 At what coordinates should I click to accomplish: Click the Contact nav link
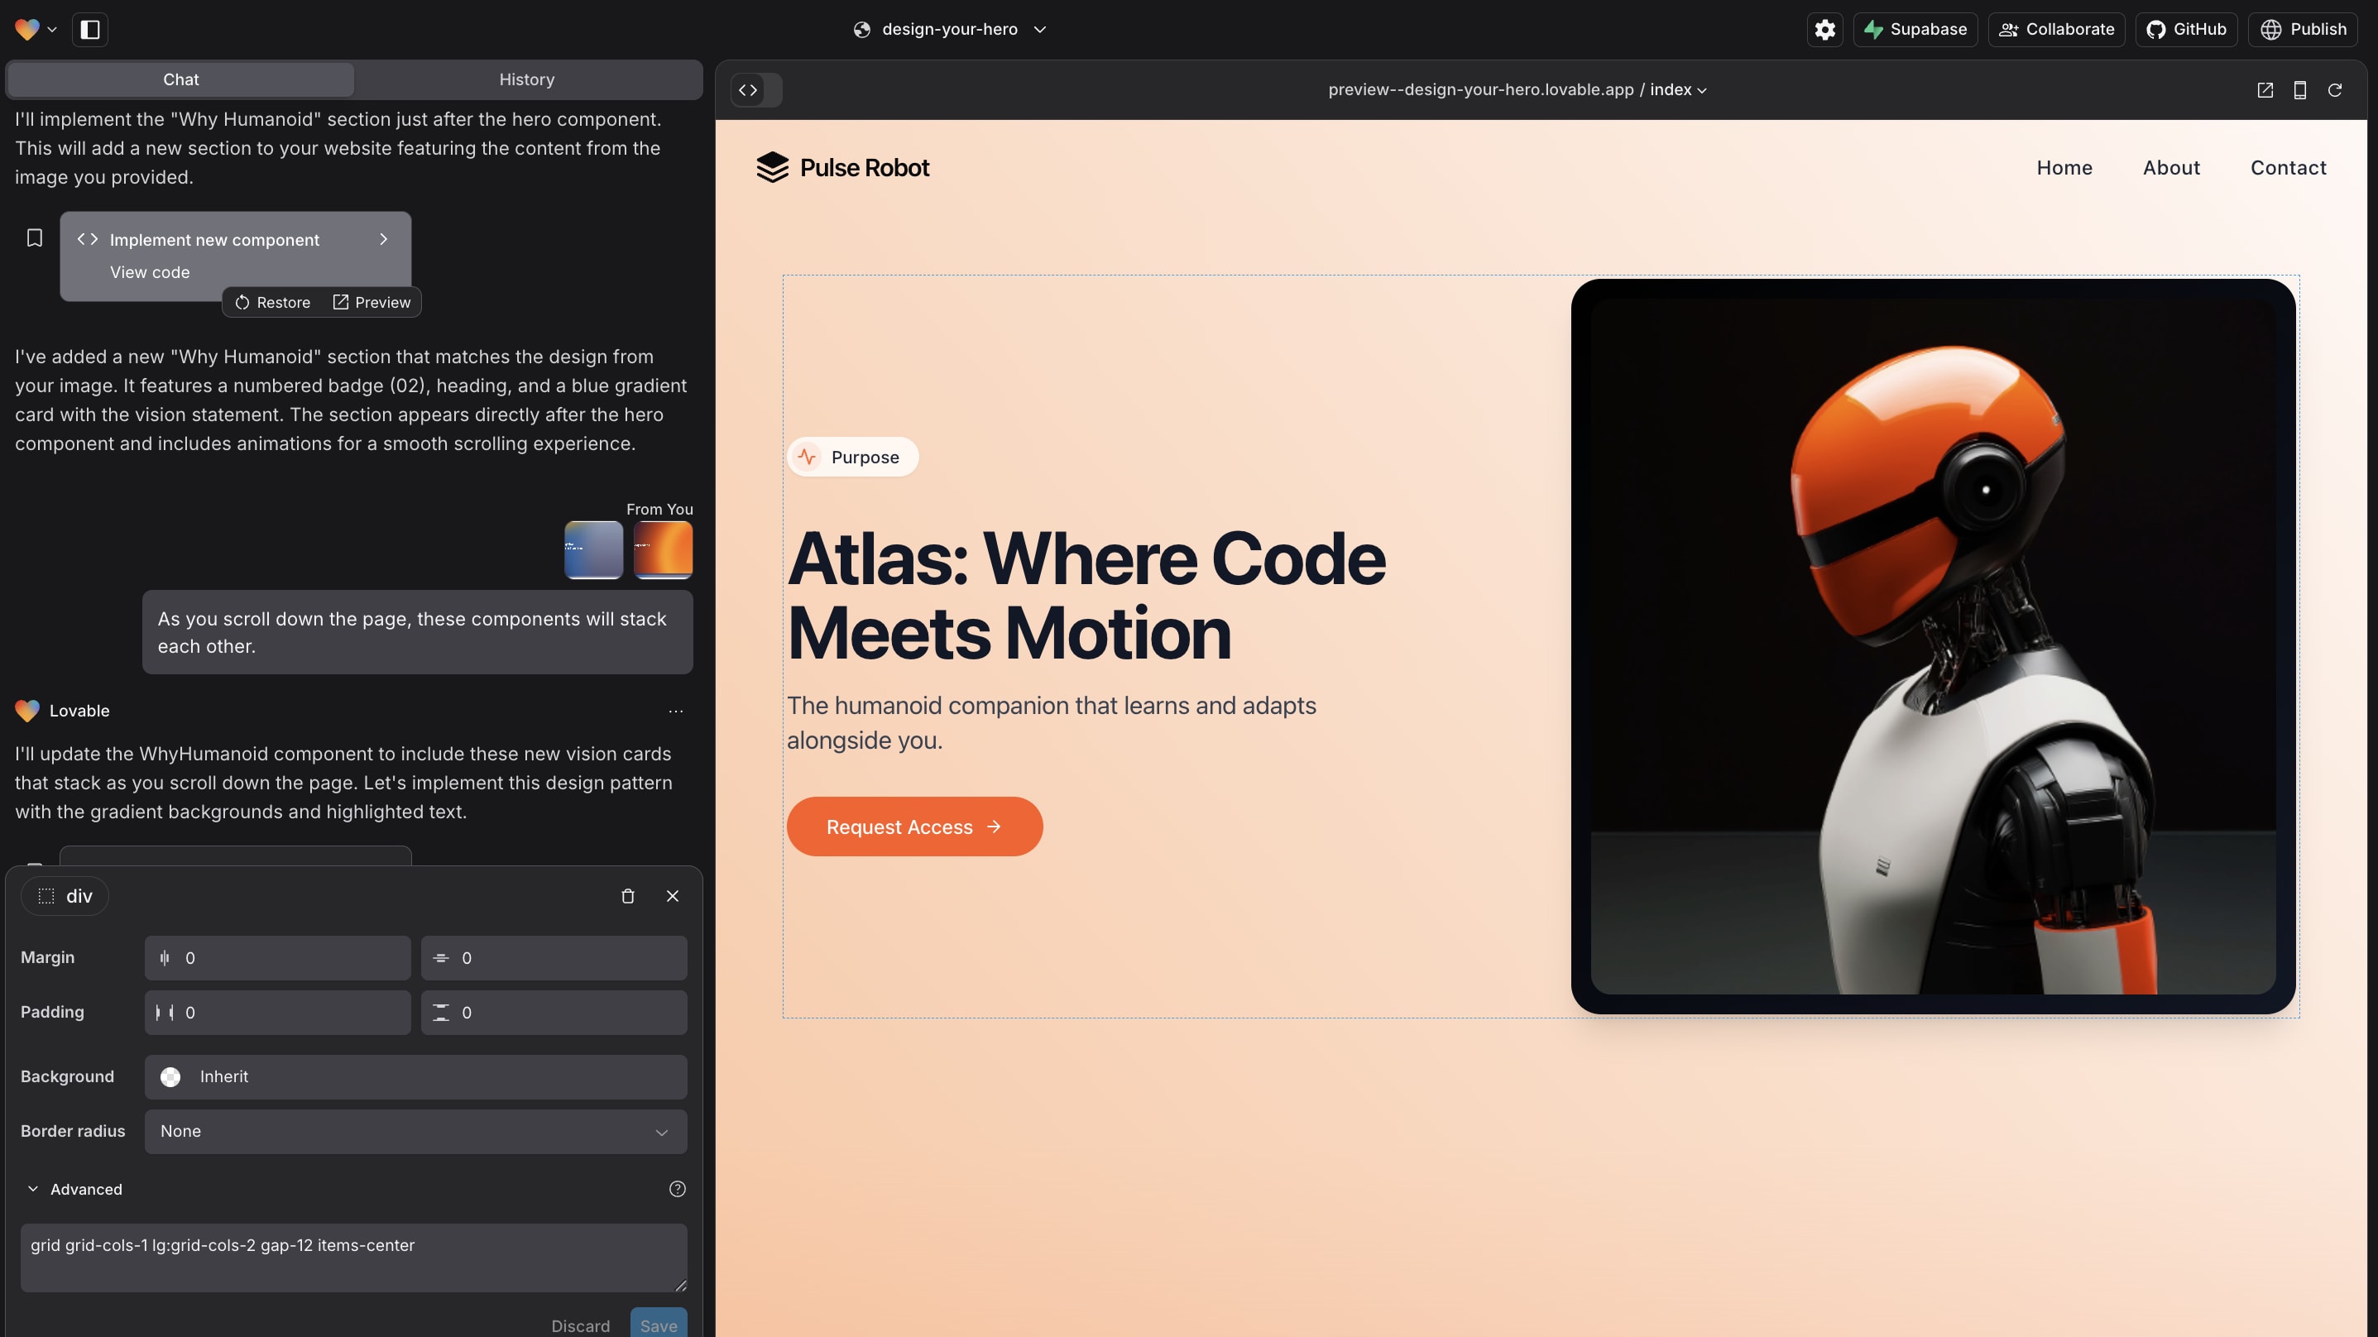(x=2288, y=167)
